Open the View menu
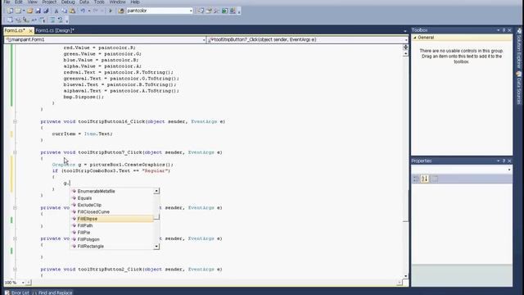This screenshot has height=295, width=524. click(33, 2)
